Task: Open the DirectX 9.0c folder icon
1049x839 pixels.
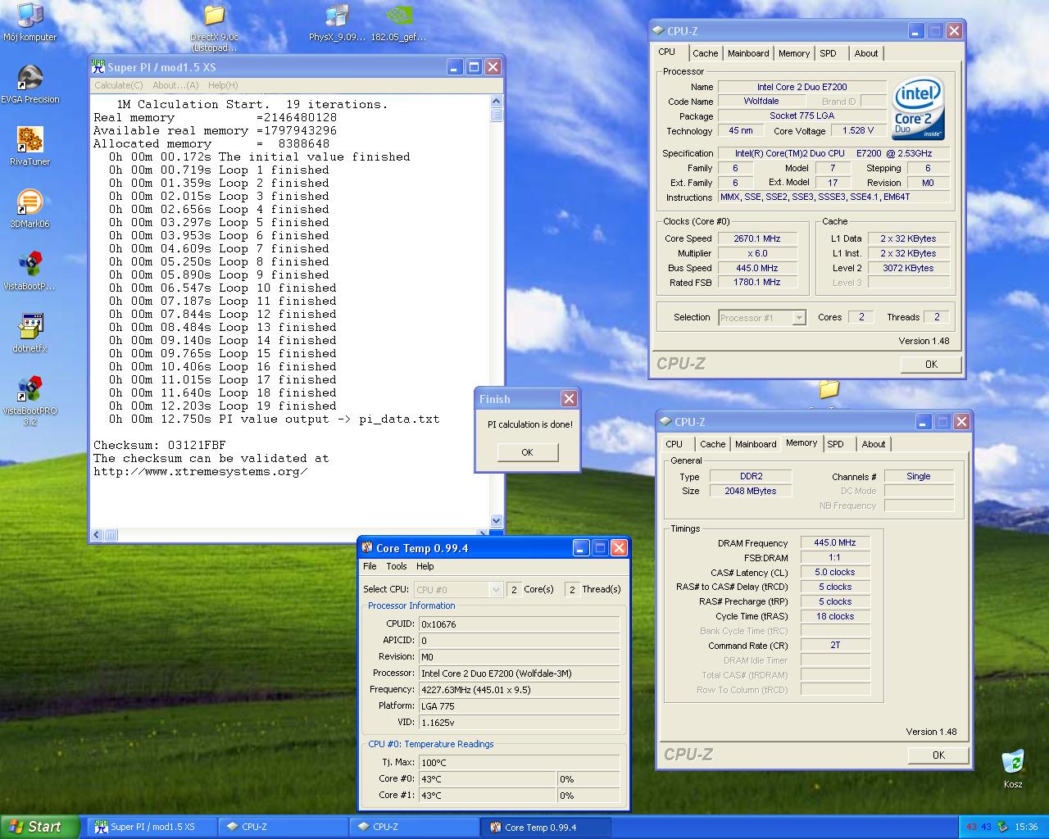Action: tap(214, 26)
